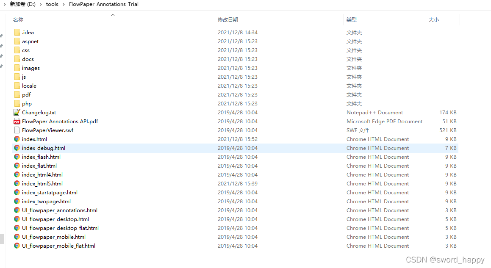Click 新加卷 (D:) in the address bar
Screen dimensions: 491x268
point(22,4)
